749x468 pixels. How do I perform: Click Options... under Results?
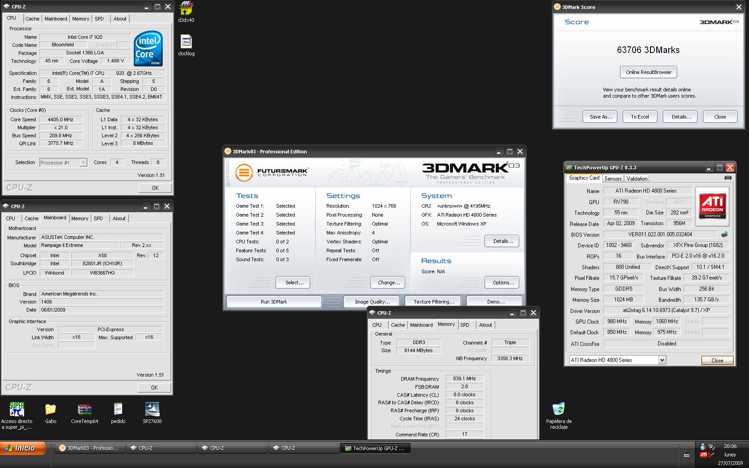click(x=502, y=283)
